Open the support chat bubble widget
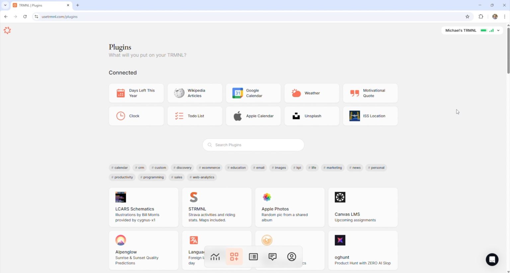The width and height of the screenshot is (510, 273). point(492,259)
